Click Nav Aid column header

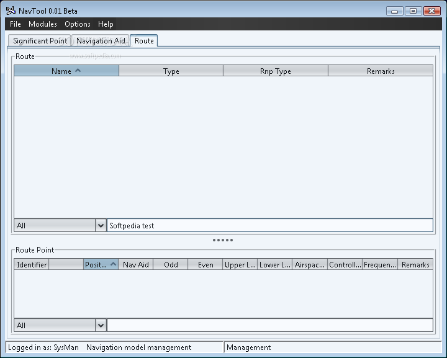(x=136, y=264)
